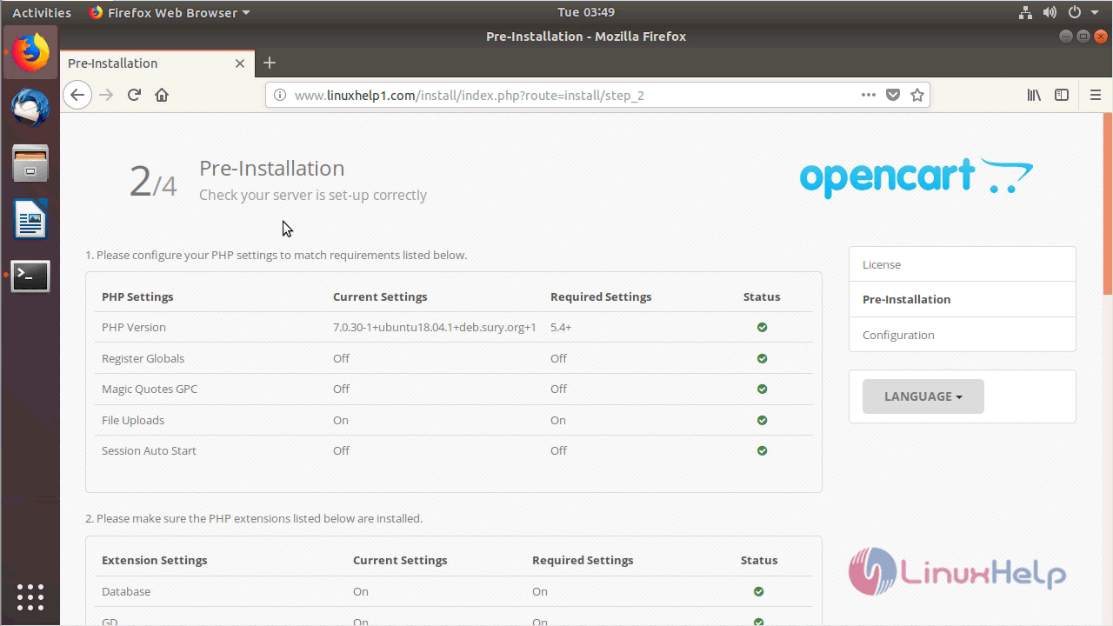
Task: Open Firefox from the Ubuntu dock
Action: 30,53
